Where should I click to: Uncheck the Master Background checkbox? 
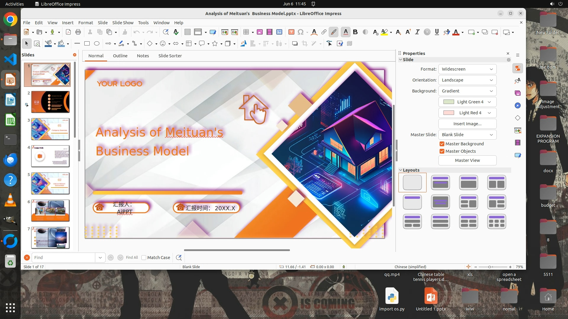[442, 144]
